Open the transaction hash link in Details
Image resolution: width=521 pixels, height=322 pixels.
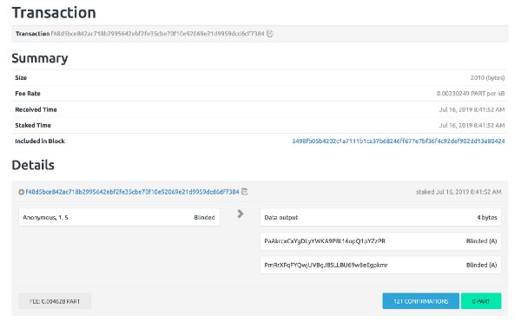[x=132, y=192]
